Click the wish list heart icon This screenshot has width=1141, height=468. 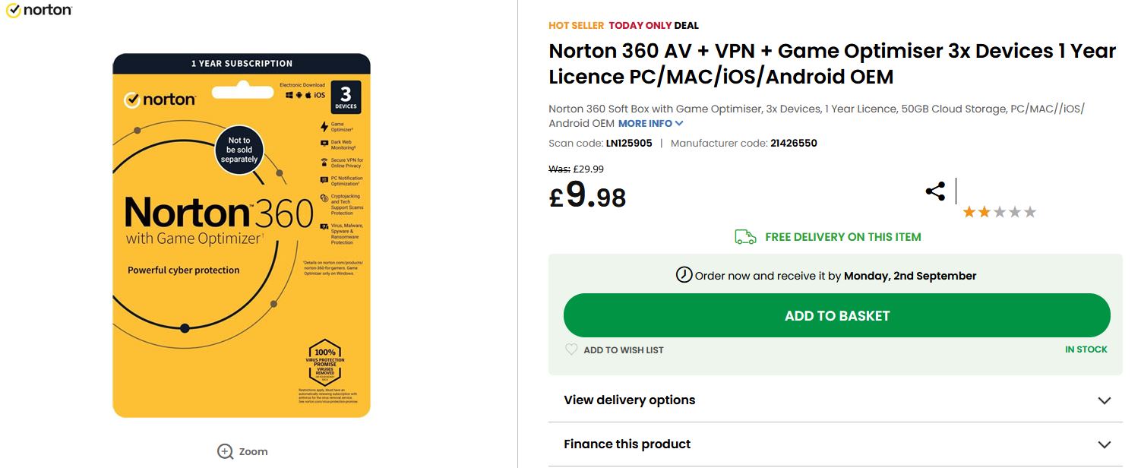pyautogui.click(x=571, y=349)
